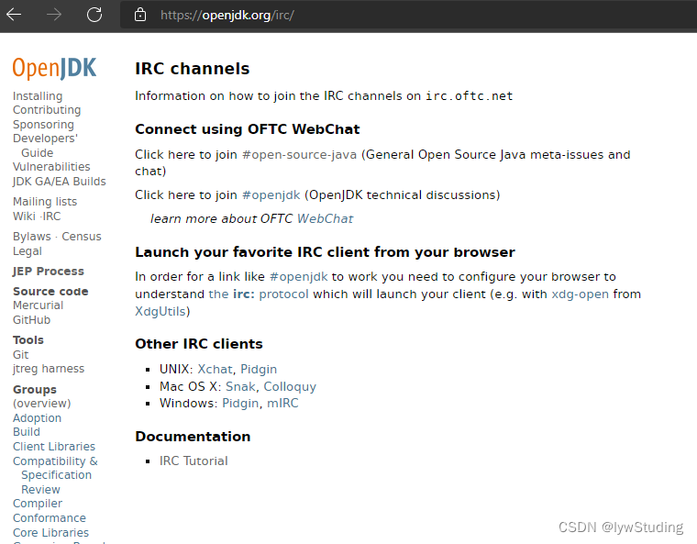Image resolution: width=697 pixels, height=544 pixels.
Task: Open JDK GA/EA Builds link
Action: click(x=59, y=182)
